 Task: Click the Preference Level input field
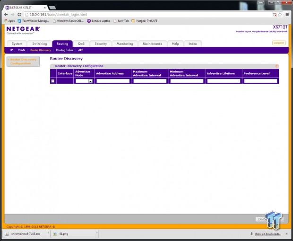click(261, 81)
